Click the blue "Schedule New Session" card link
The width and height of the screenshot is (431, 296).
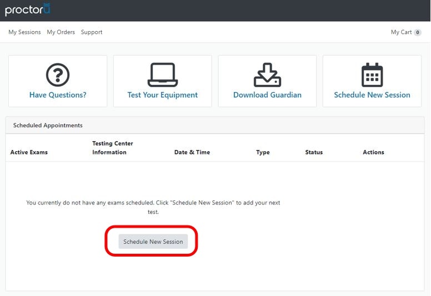372,95
